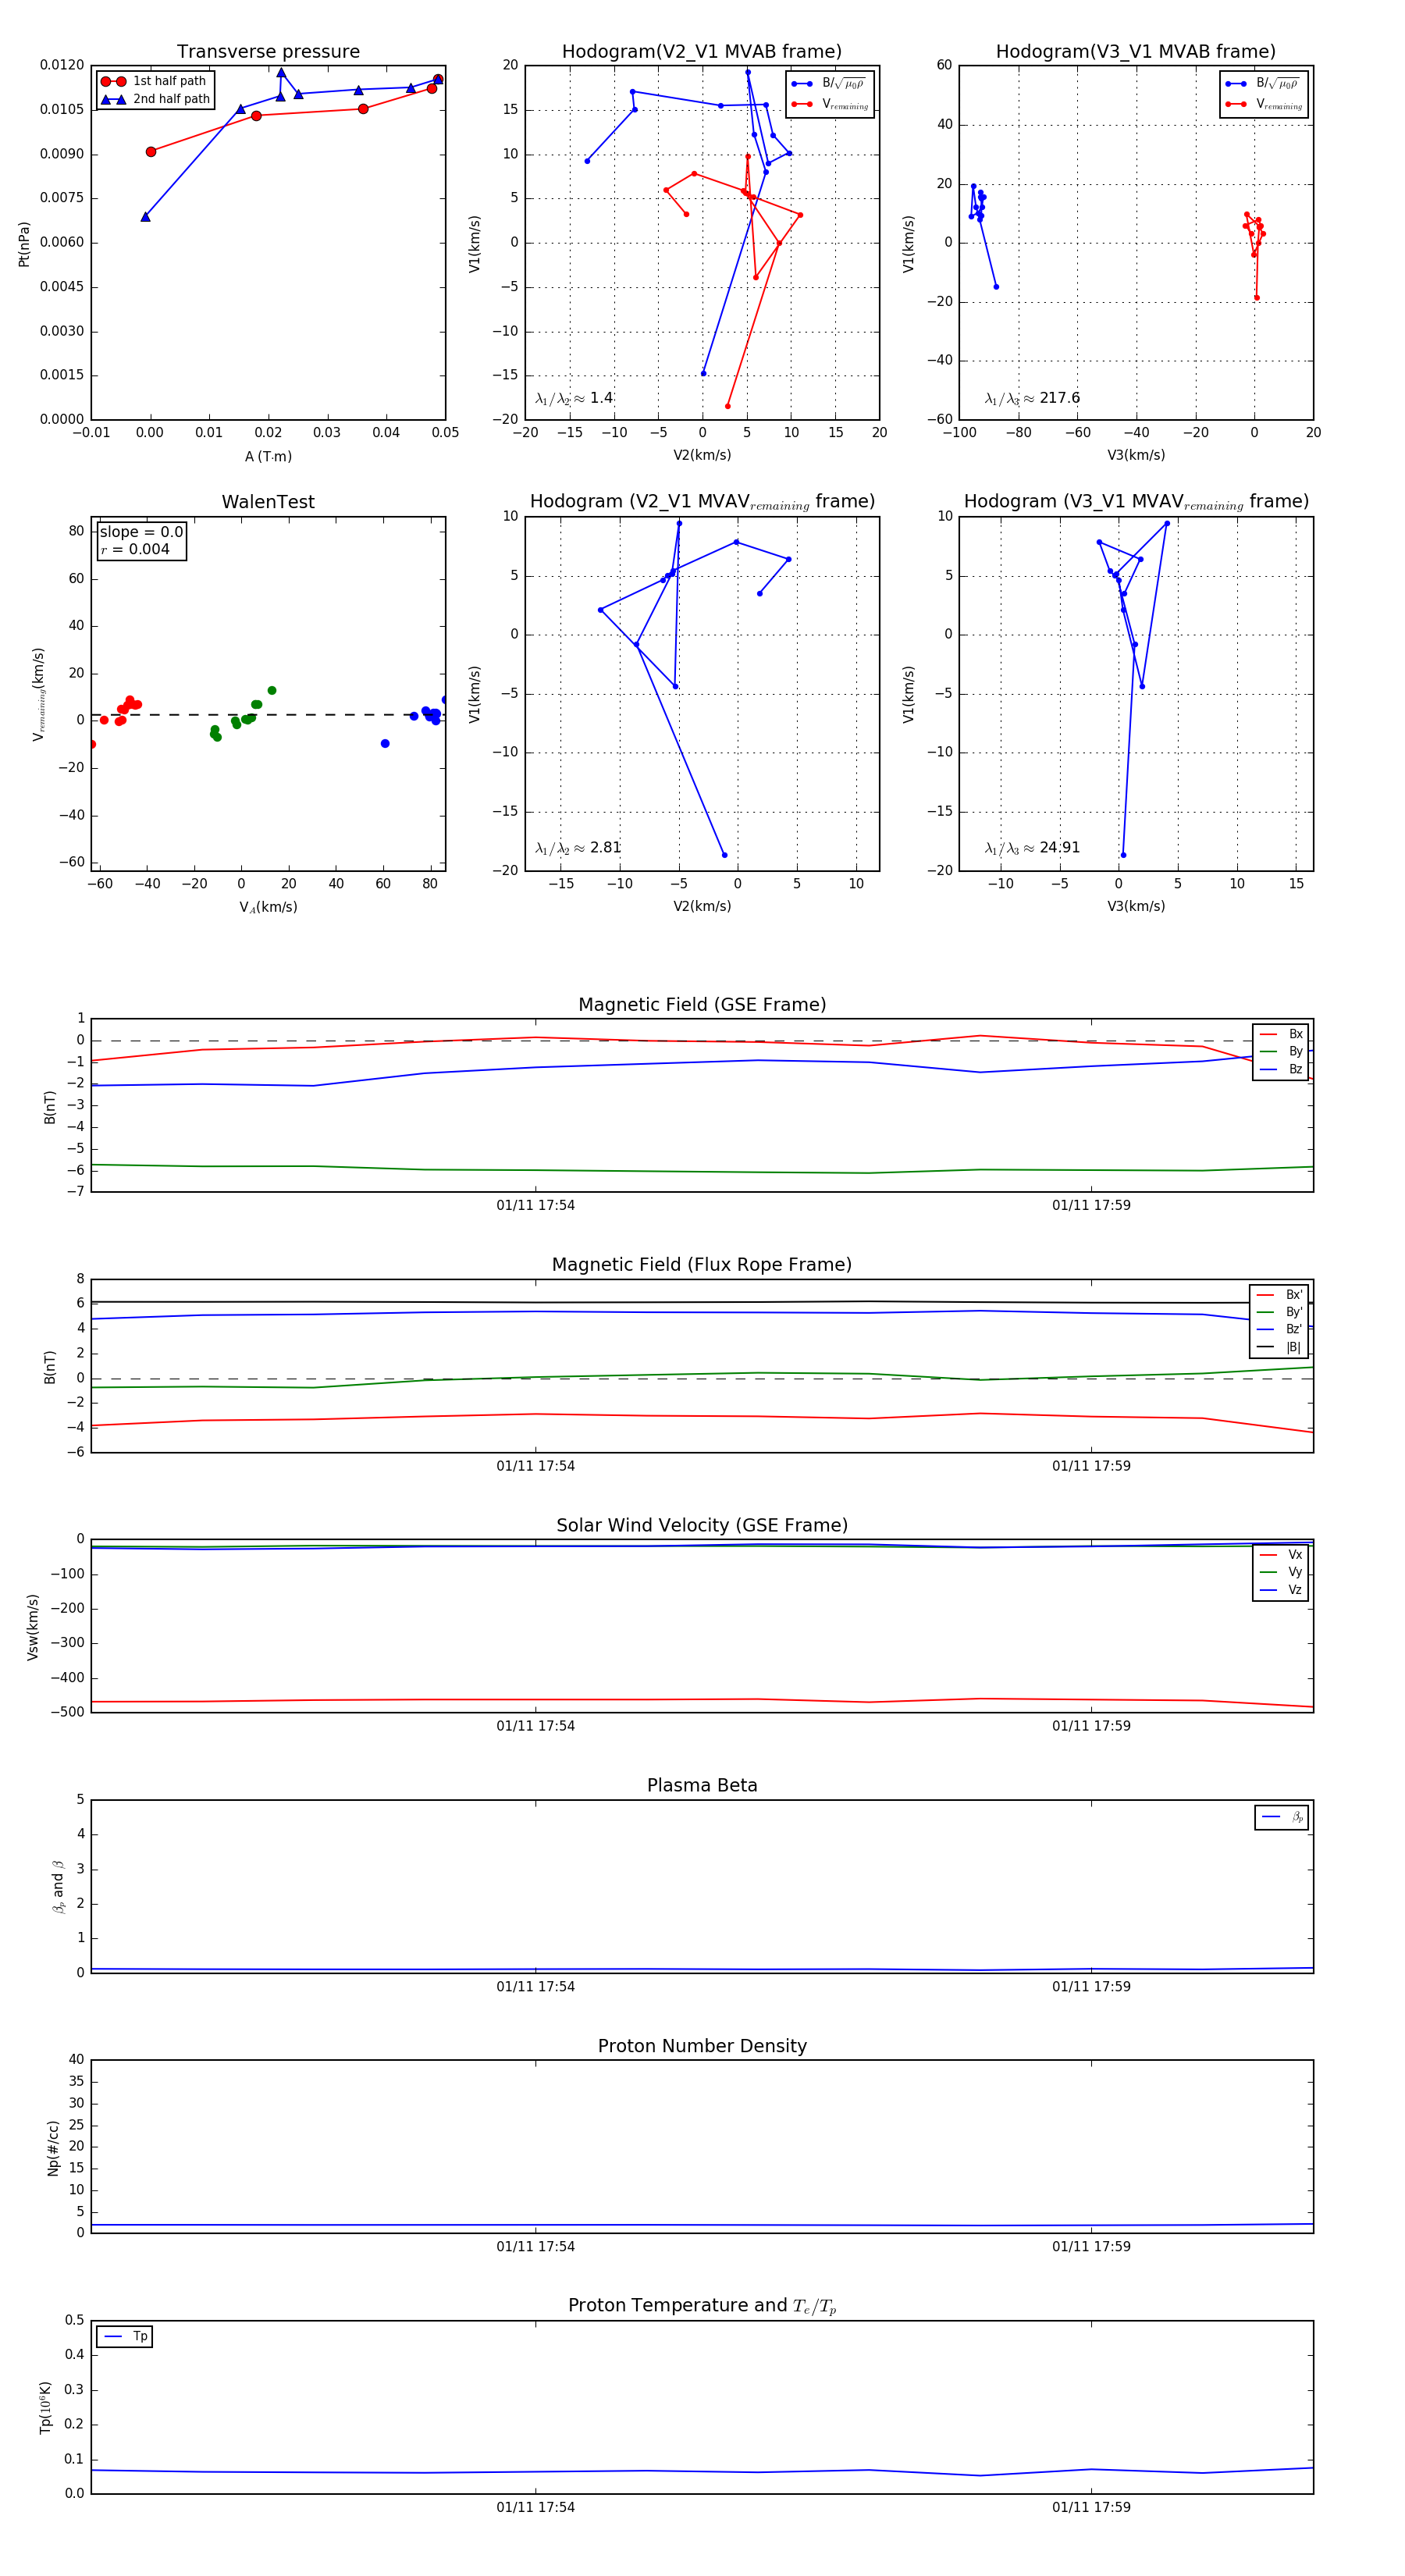Click the "2nd half path" legend entry

pyautogui.click(x=156, y=99)
